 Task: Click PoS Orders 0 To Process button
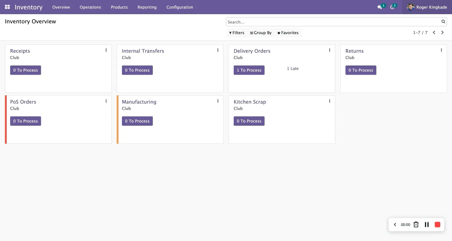click(x=26, y=121)
